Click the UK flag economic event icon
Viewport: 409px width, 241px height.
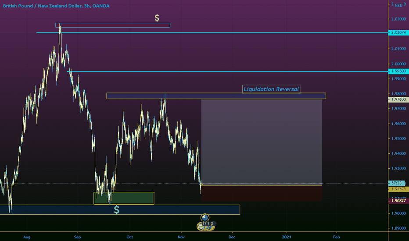[201, 227]
